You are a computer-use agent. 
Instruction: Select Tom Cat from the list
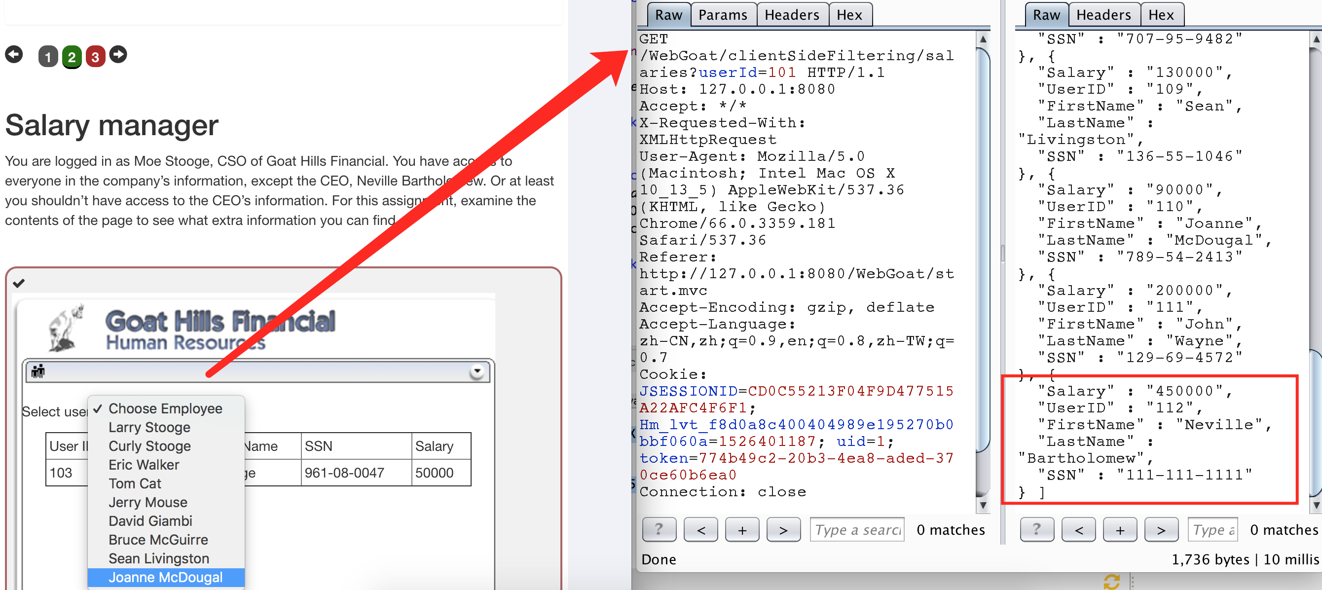click(166, 483)
